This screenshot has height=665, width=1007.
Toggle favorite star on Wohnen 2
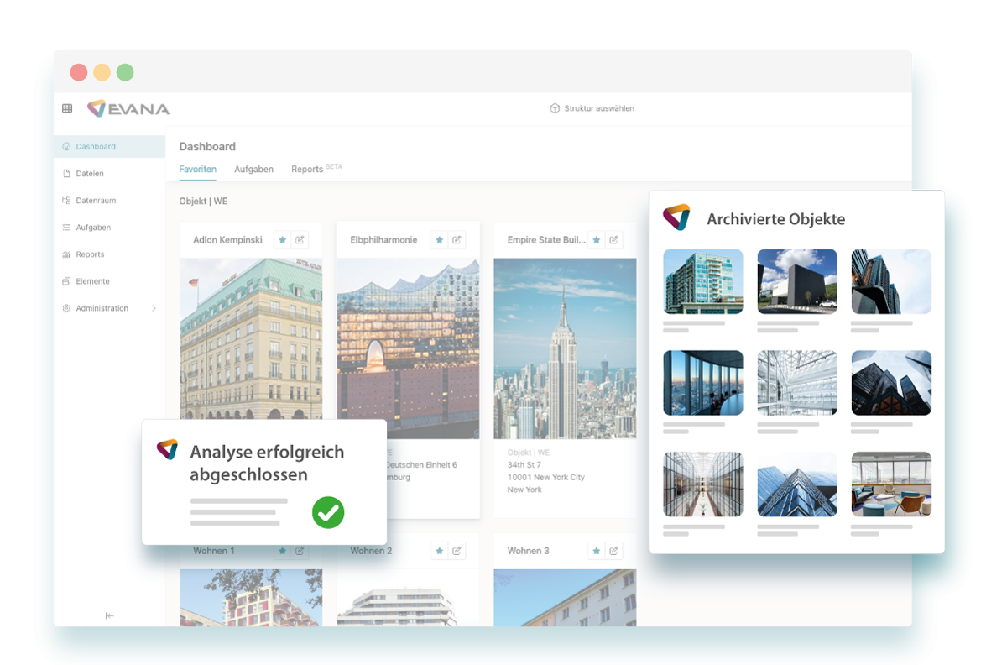click(x=440, y=551)
